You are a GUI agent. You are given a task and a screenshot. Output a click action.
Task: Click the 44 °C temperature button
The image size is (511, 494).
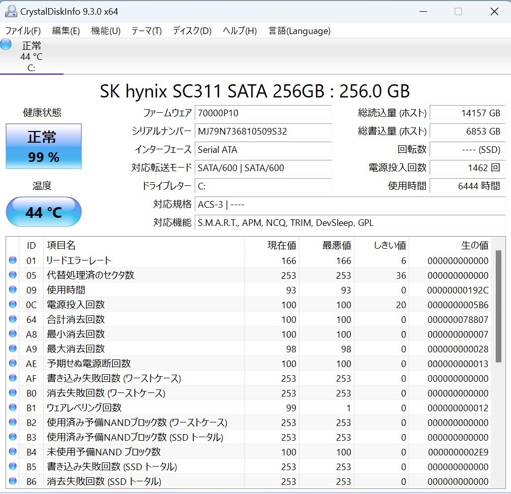tap(44, 212)
